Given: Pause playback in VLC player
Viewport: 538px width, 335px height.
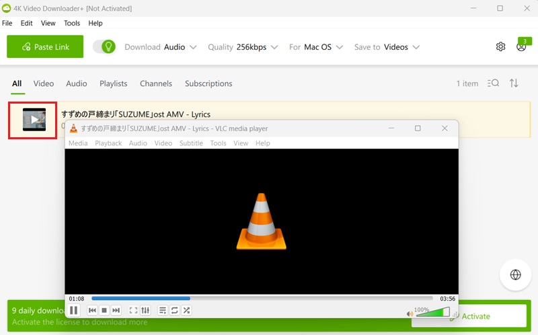Looking at the screenshot, I should tap(74, 310).
